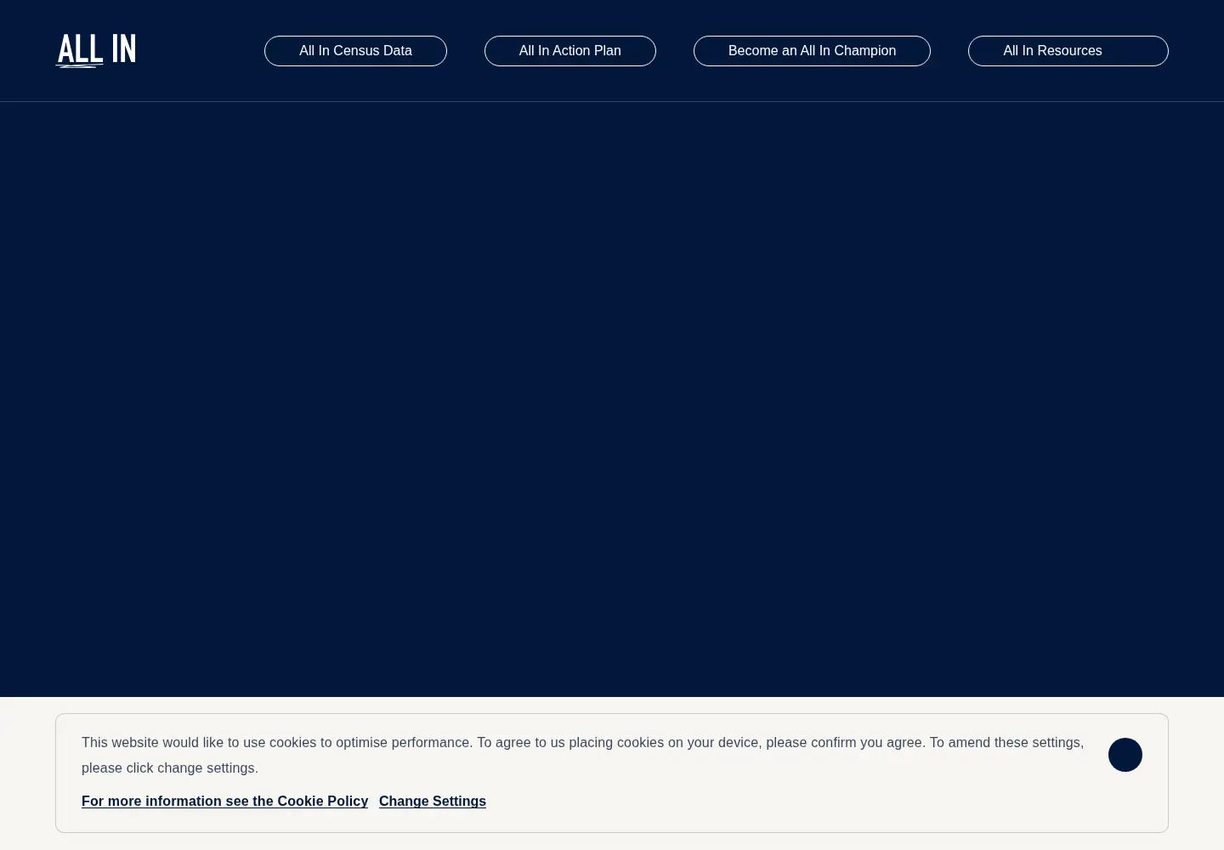Click the ALL IN logo
This screenshot has height=850, width=1224.
pos(96,51)
